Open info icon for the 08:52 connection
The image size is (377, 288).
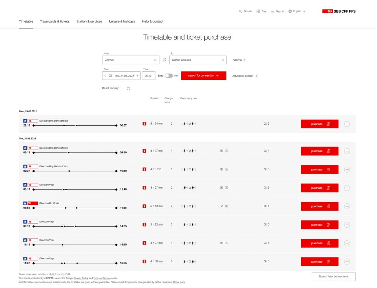pyautogui.click(x=144, y=206)
